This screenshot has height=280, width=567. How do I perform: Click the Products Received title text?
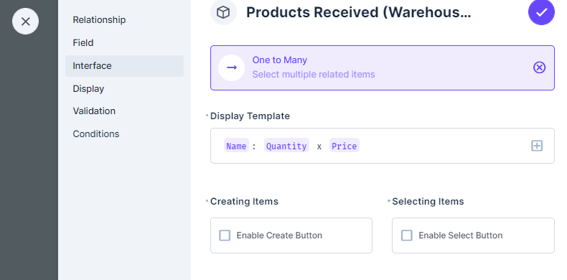(x=358, y=12)
